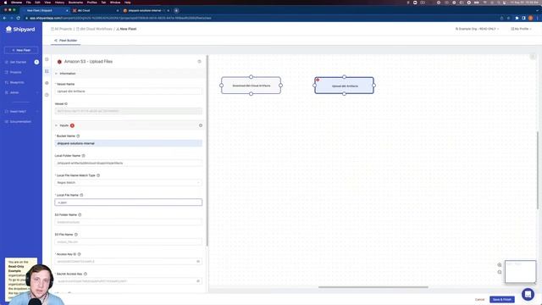Click the Vessel ID field

pos(128,111)
